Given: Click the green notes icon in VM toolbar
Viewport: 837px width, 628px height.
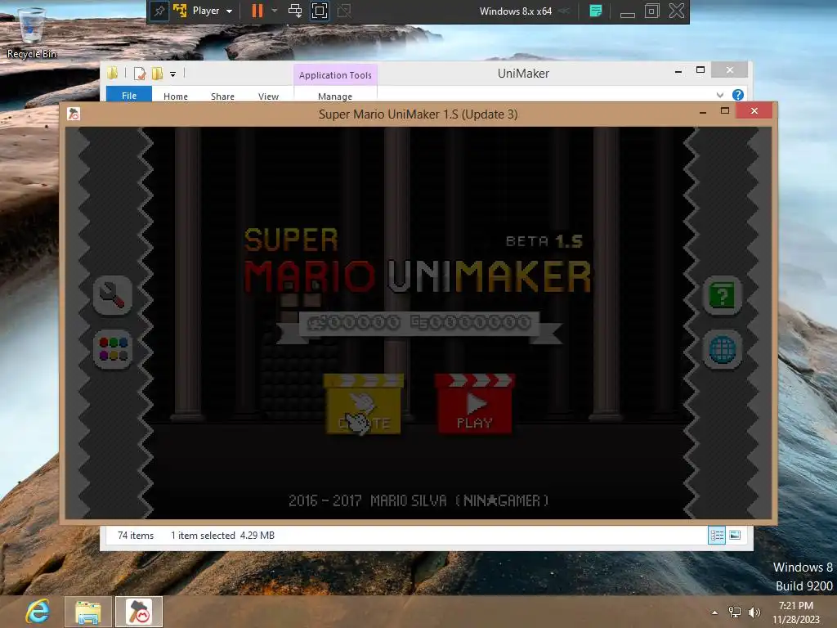Looking at the screenshot, I should 596,11.
